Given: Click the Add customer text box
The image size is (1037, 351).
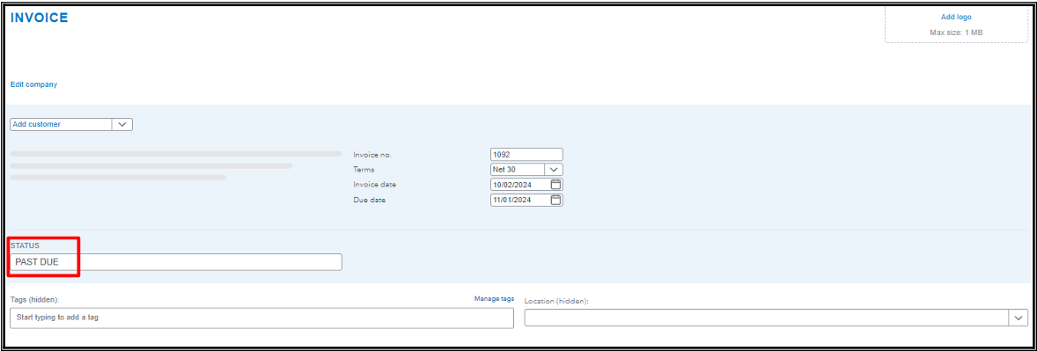Looking at the screenshot, I should (61, 124).
